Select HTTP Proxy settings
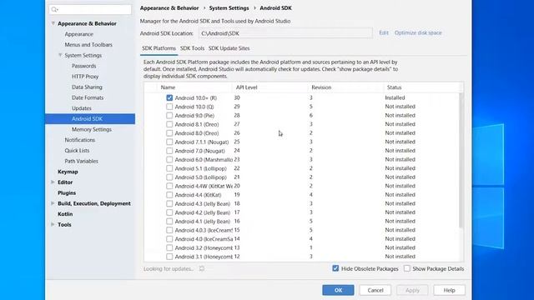This screenshot has height=300, width=534. (x=85, y=76)
